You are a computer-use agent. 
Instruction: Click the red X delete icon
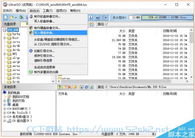pyautogui.click(x=69, y=87)
